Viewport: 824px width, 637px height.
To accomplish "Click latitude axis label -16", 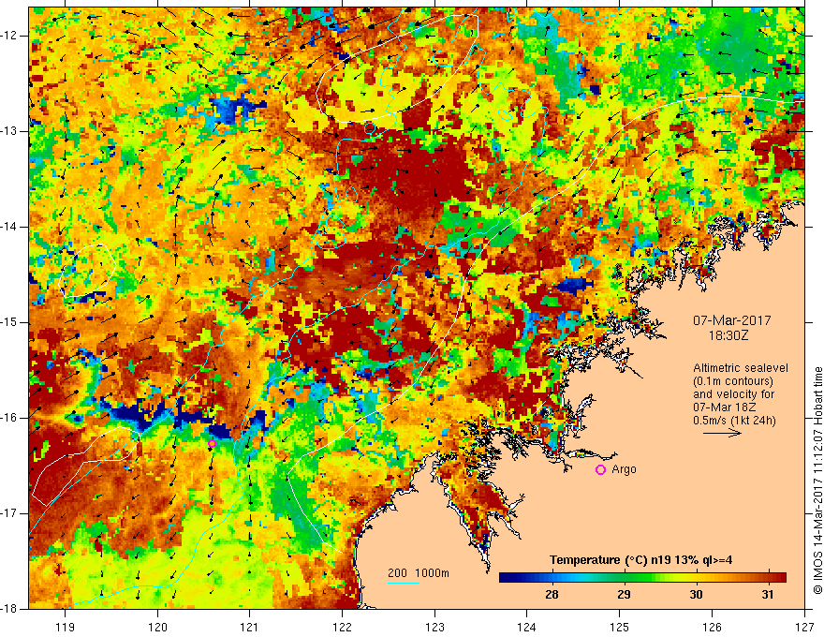I will [9, 418].
